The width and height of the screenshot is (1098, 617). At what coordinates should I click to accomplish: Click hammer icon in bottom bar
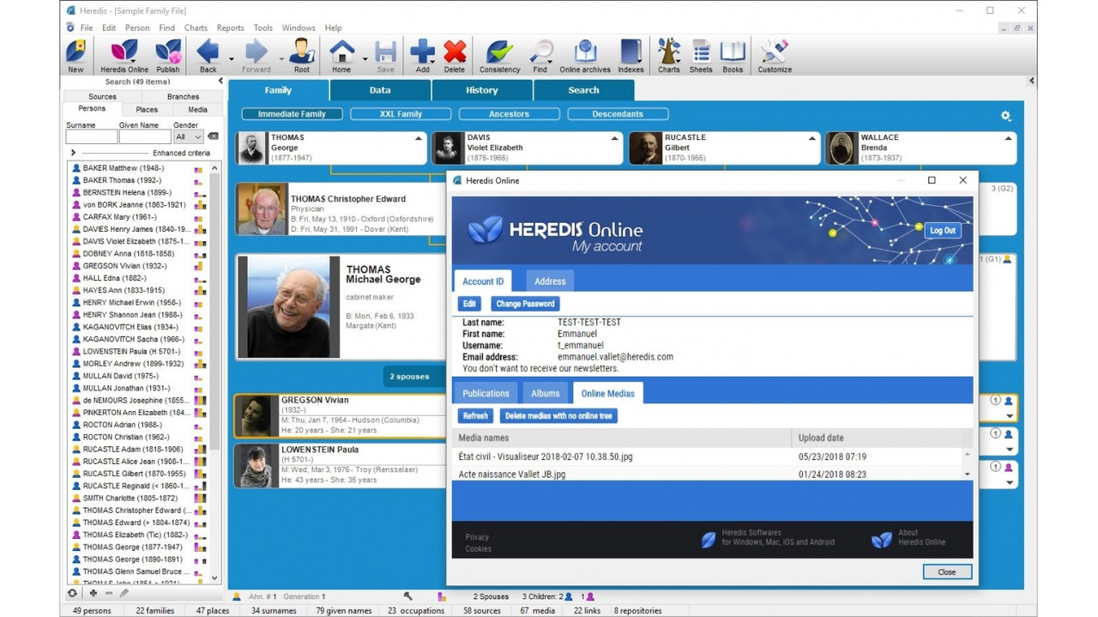[408, 596]
